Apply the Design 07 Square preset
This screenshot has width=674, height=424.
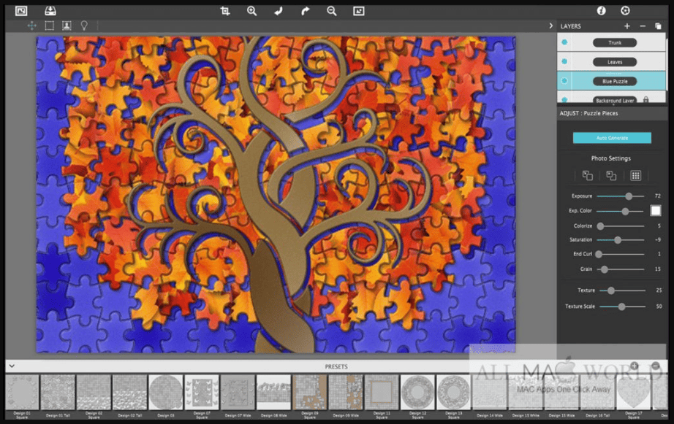(202, 392)
